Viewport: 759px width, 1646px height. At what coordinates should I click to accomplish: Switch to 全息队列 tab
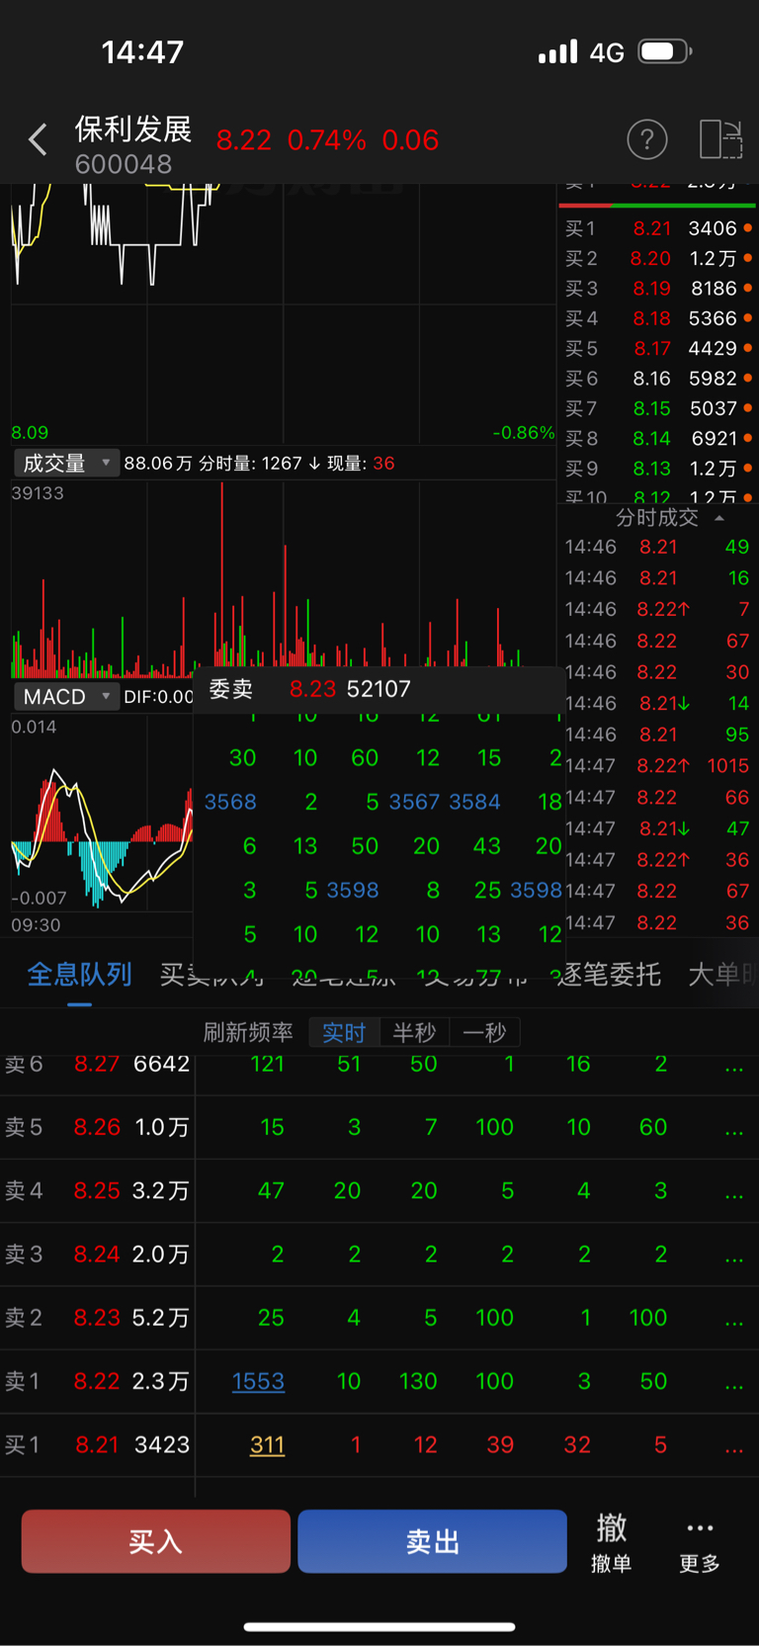point(79,975)
